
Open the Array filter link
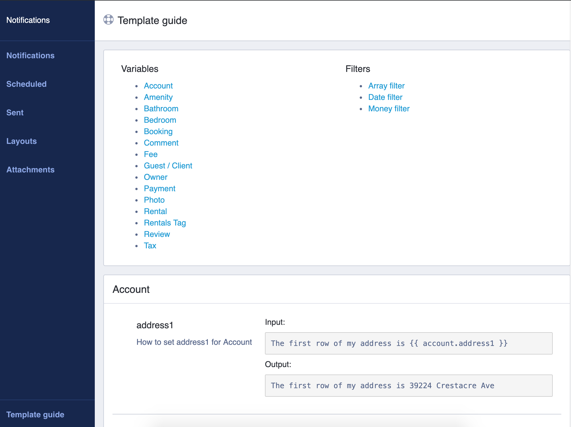[386, 86]
